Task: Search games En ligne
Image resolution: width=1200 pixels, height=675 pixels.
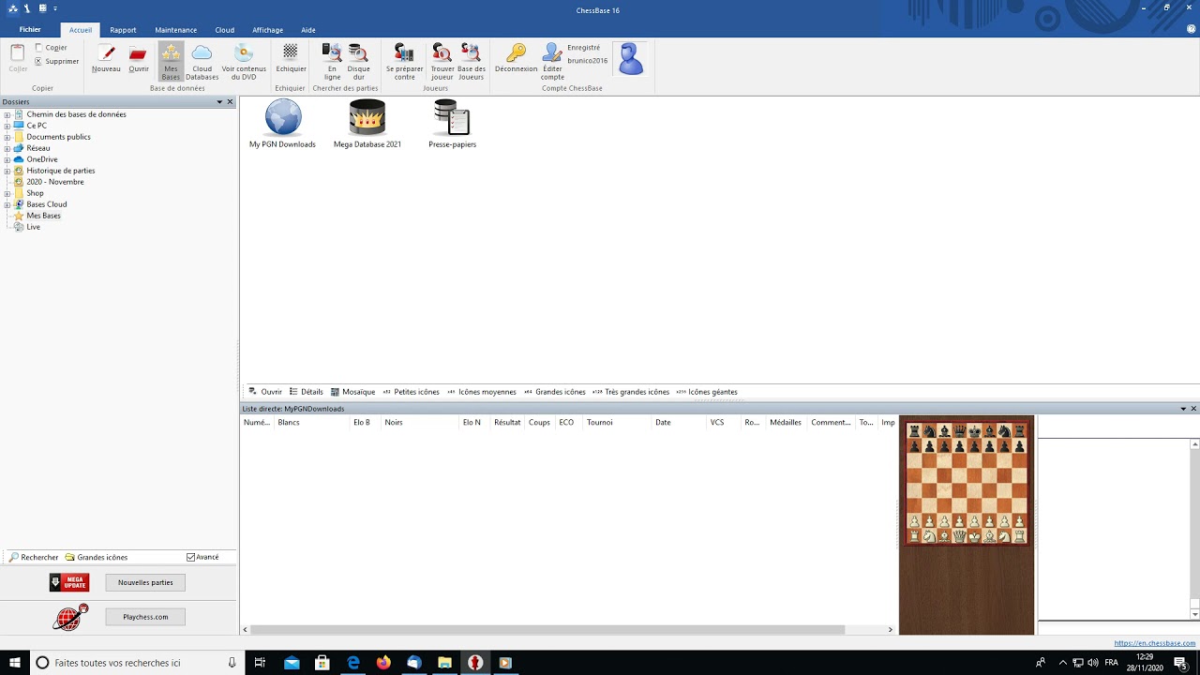Action: [x=332, y=62]
